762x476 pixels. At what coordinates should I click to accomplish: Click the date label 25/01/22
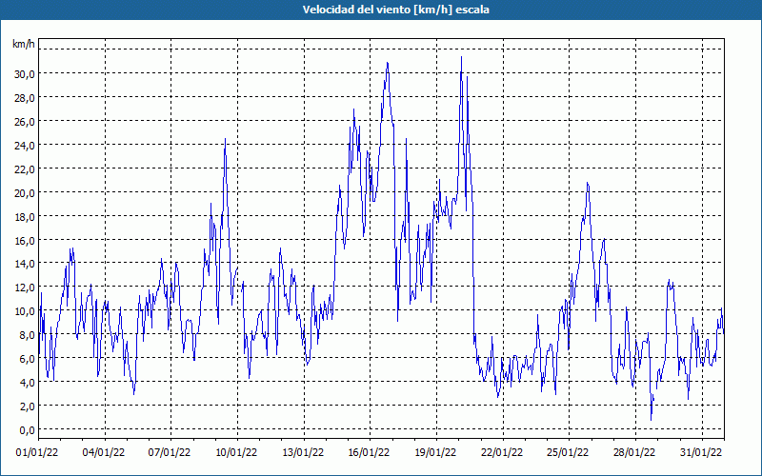568,453
